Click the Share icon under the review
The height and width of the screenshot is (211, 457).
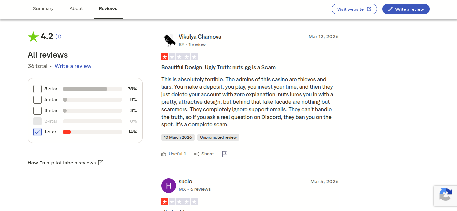coord(196,154)
